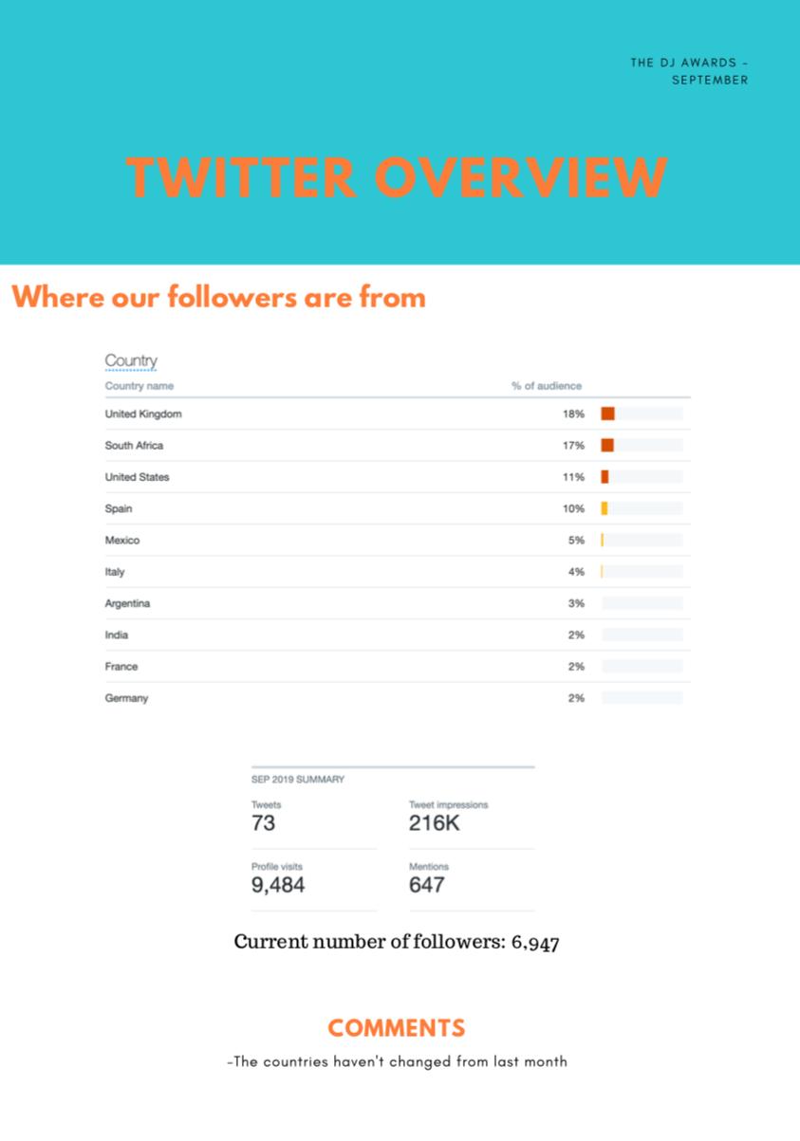Click the Spain 10% yellow bar

point(605,508)
